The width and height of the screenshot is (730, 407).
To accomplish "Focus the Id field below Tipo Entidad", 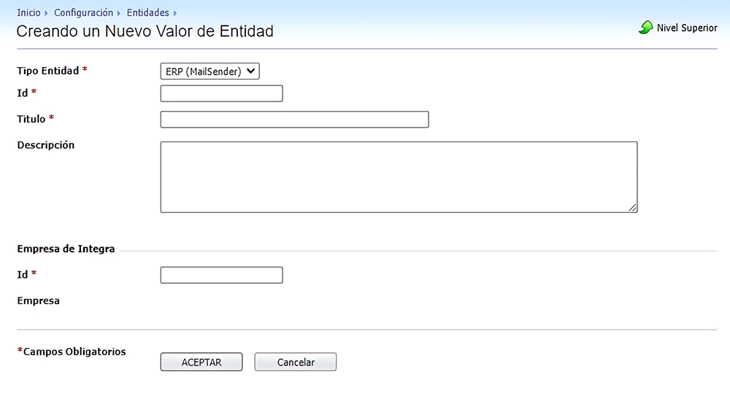I will pos(221,93).
